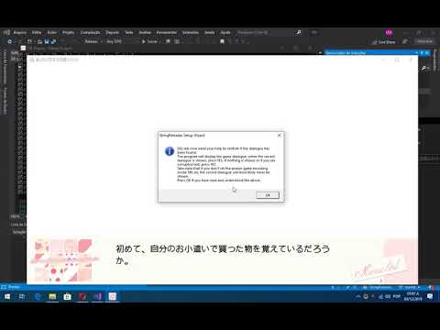This screenshot has width=440, height=330.
Task: Open the Ajuda menu
Action: [225, 32]
